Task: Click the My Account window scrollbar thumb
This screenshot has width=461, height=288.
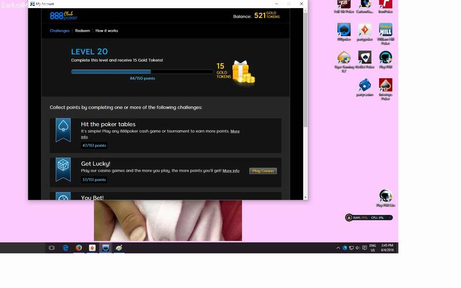Action: [305, 69]
